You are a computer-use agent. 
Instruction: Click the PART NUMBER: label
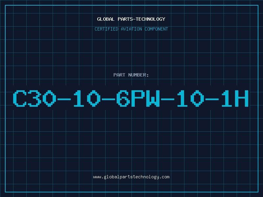click(131, 75)
